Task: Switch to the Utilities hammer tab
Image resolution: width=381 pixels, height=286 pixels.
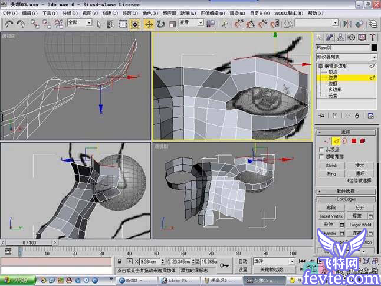Action: [373, 37]
